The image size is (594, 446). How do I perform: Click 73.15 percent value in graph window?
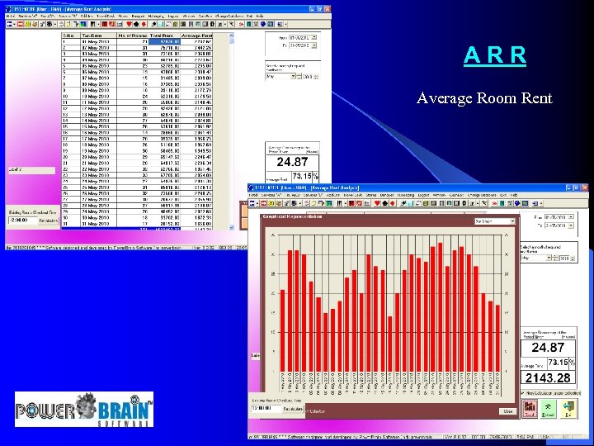click(558, 363)
